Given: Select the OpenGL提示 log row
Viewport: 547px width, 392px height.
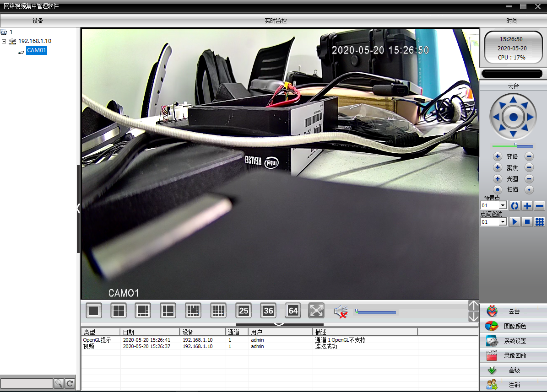Looking at the screenshot, I should (x=279, y=340).
